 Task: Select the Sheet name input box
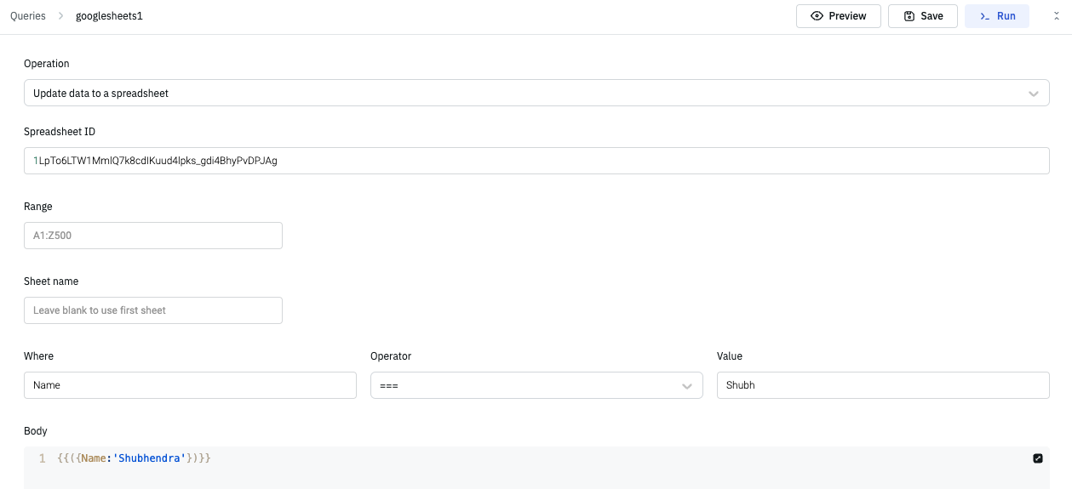tap(153, 310)
